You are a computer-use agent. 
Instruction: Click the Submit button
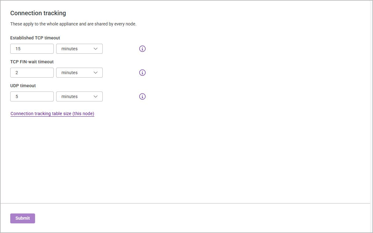point(23,218)
